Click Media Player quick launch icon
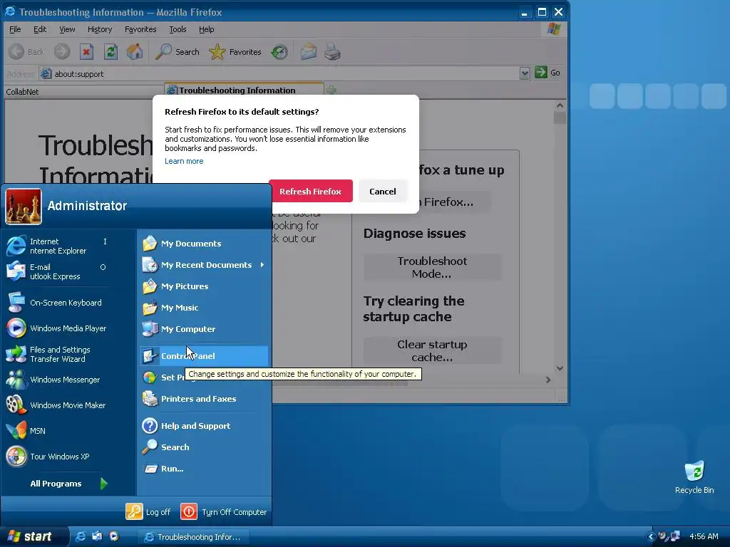The width and height of the screenshot is (730, 547). [113, 536]
